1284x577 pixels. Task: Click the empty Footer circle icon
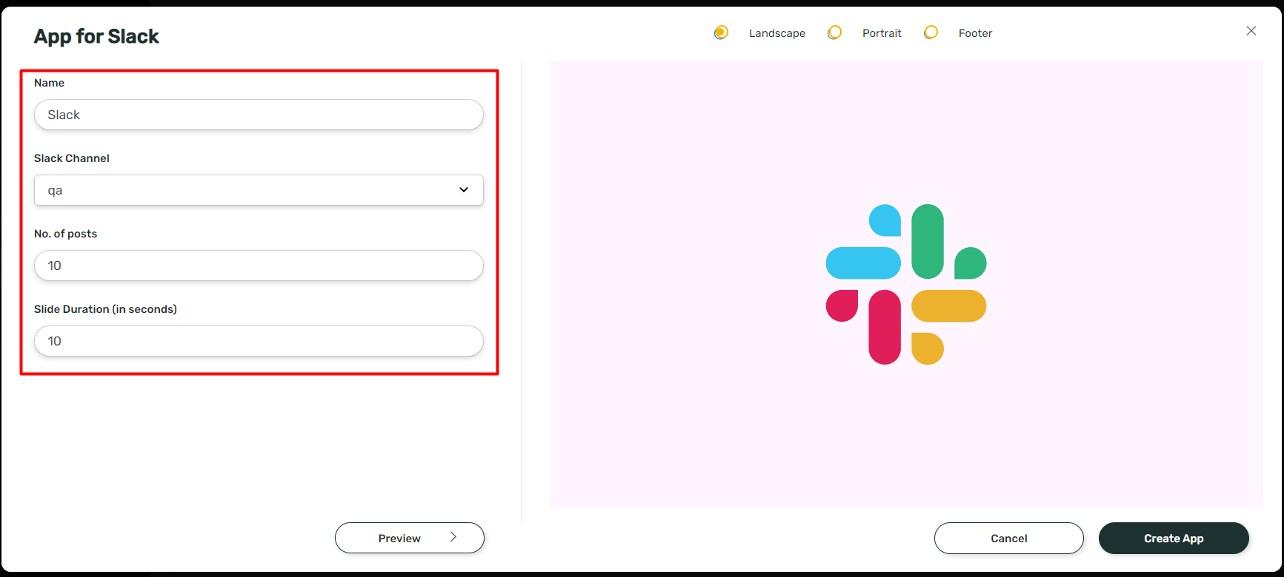coord(931,33)
